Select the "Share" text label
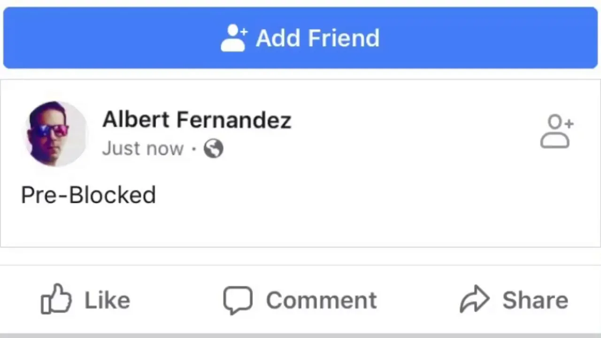Screen dimensions: 601x338 535,300
